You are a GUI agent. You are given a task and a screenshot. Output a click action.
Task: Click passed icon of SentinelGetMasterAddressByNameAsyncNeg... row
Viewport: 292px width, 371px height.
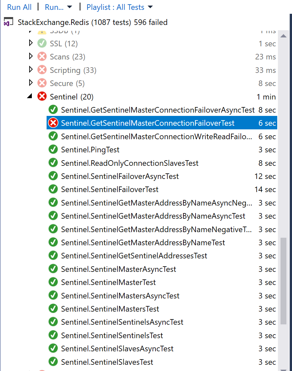pyautogui.click(x=53, y=202)
